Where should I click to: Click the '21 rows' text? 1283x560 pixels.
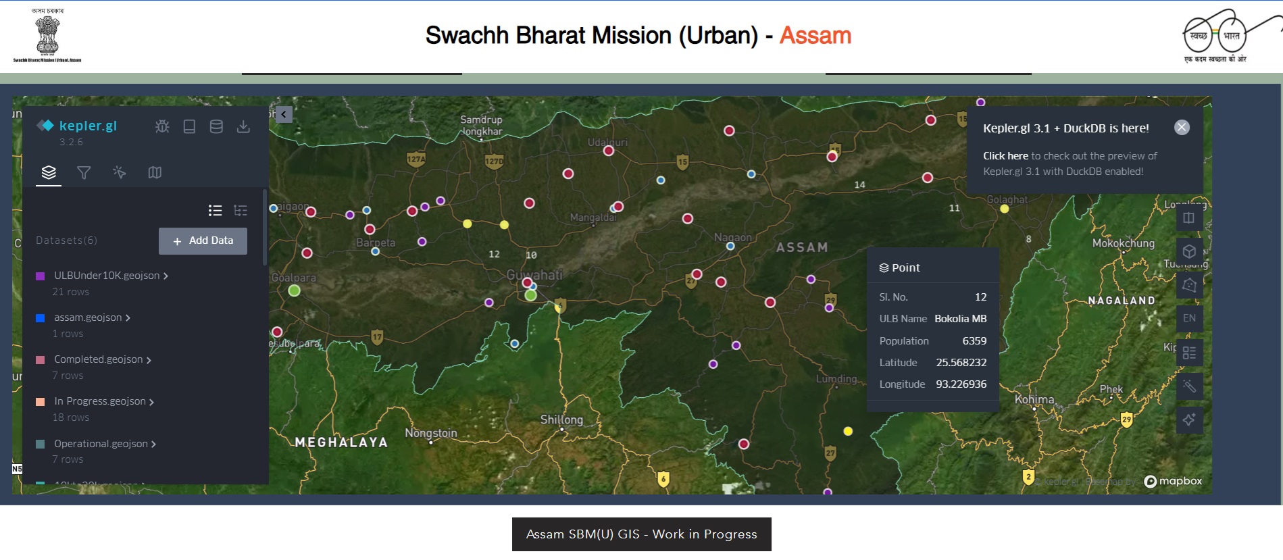[x=71, y=292]
